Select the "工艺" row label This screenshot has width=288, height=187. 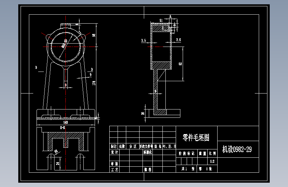(x=114, y=169)
